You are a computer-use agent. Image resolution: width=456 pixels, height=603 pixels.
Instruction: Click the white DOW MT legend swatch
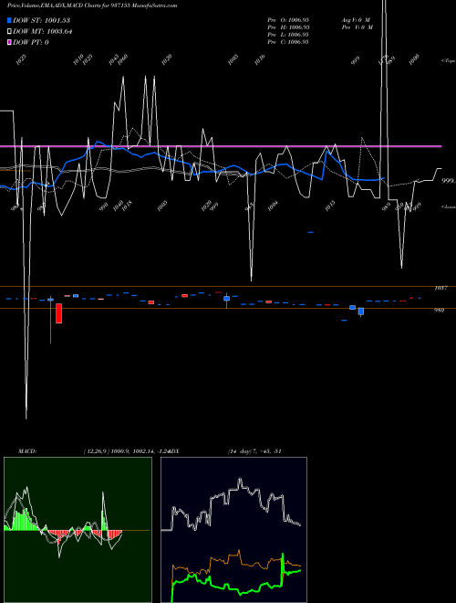click(10, 32)
